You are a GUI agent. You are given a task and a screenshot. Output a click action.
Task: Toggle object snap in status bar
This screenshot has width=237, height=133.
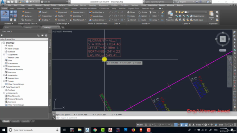click(176, 125)
